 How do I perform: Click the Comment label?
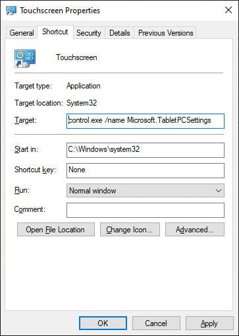(x=30, y=209)
